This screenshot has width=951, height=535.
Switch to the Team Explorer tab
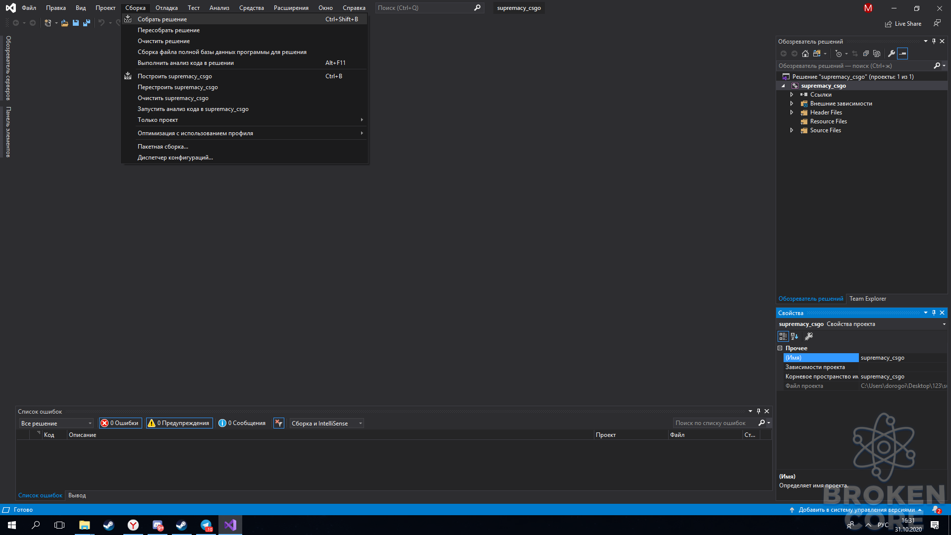pyautogui.click(x=868, y=299)
